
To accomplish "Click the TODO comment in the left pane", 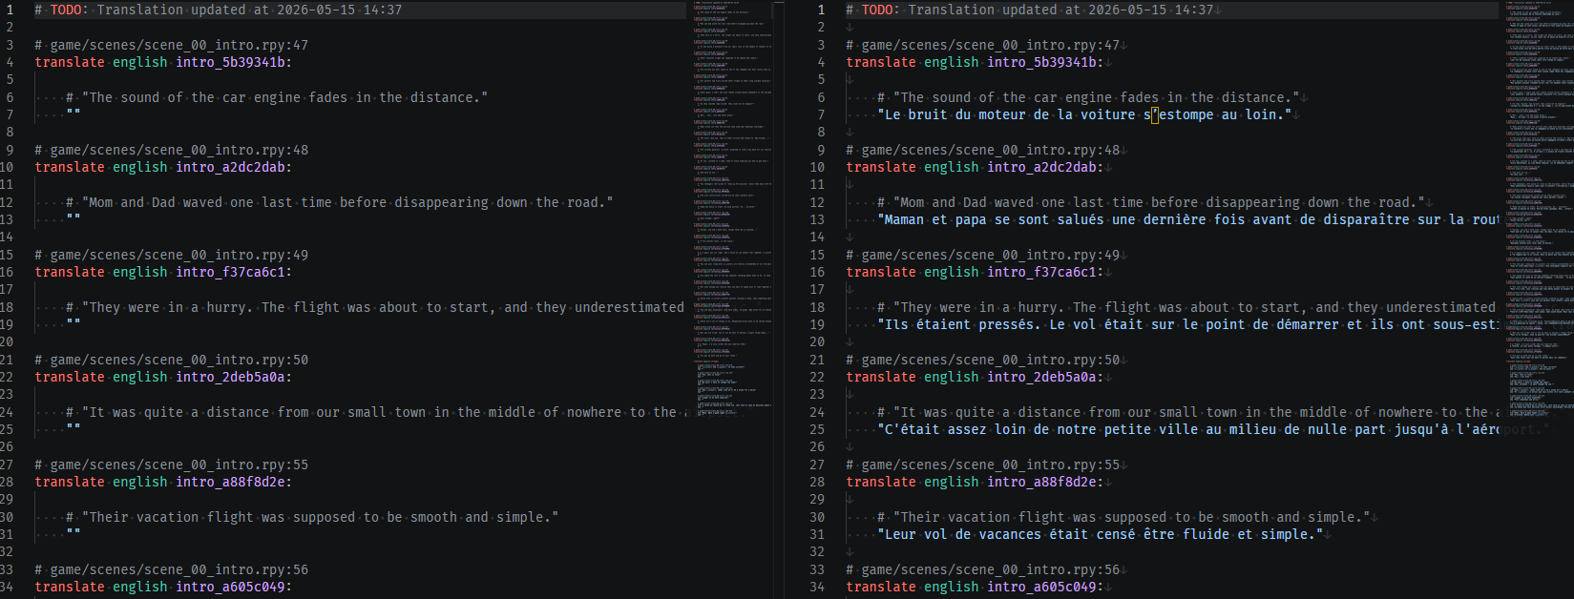I will click(x=218, y=10).
